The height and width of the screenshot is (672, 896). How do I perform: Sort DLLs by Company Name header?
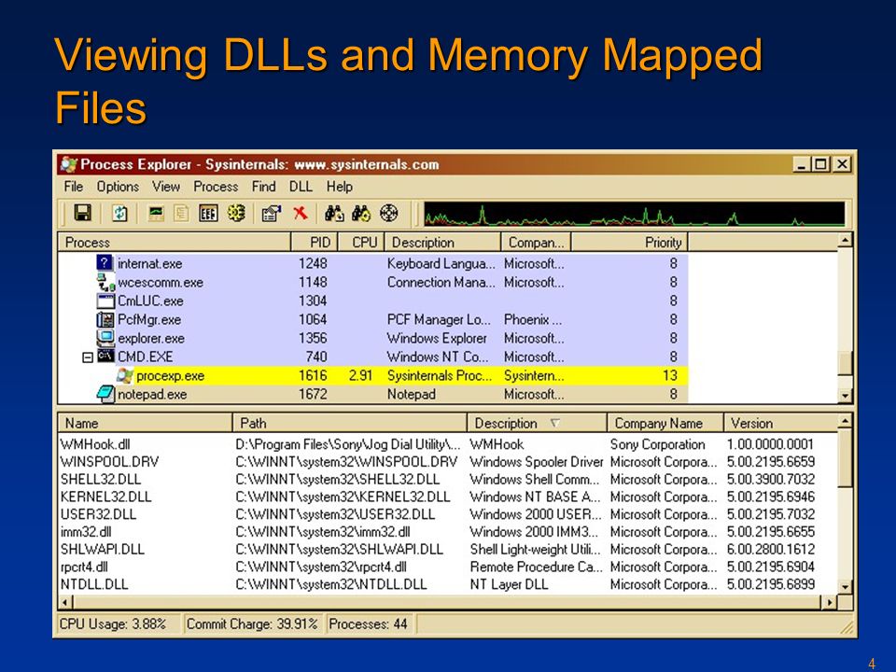(665, 424)
